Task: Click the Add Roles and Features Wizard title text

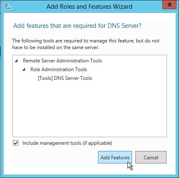Action: tap(89, 7)
